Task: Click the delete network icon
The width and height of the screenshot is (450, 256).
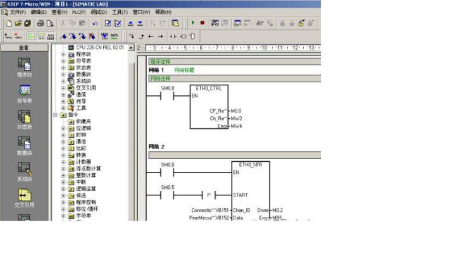Action: [18, 37]
